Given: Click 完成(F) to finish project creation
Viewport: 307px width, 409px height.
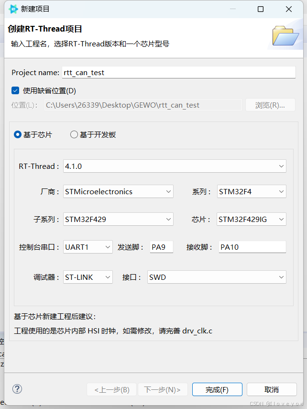Looking at the screenshot, I should tap(217, 389).
